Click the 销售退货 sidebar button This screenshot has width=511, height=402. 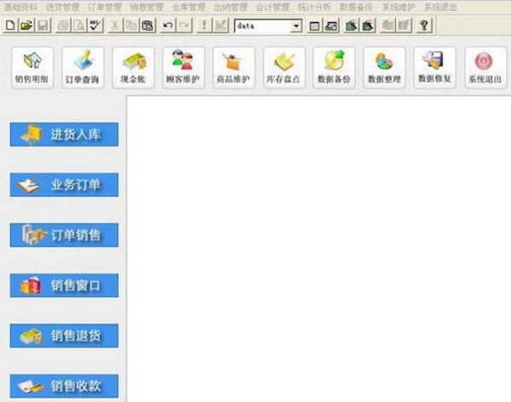(x=64, y=336)
